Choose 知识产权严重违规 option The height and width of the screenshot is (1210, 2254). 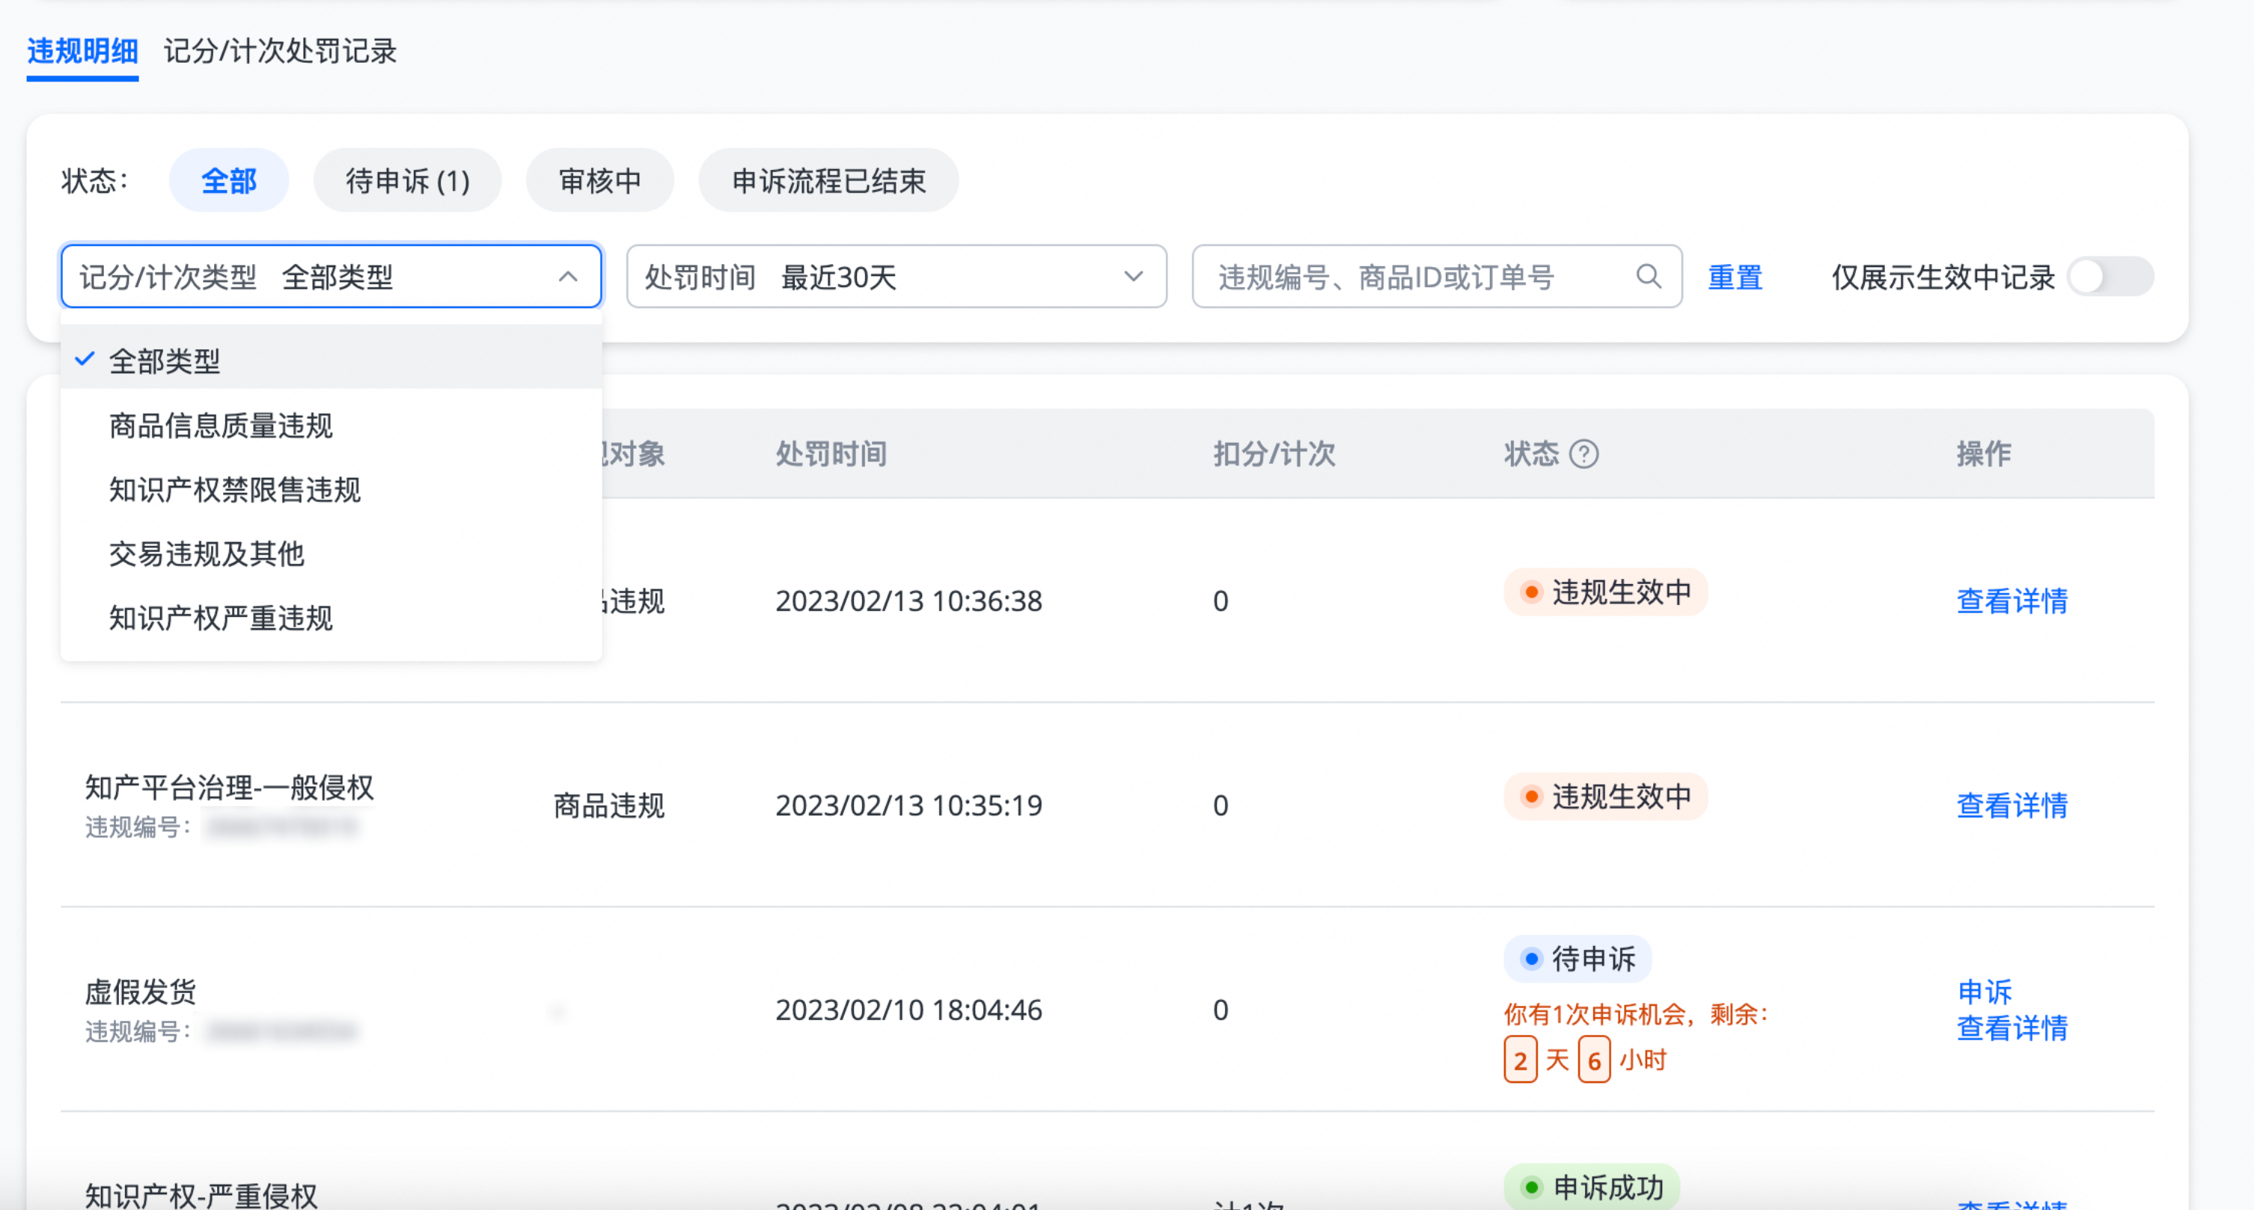[332, 617]
